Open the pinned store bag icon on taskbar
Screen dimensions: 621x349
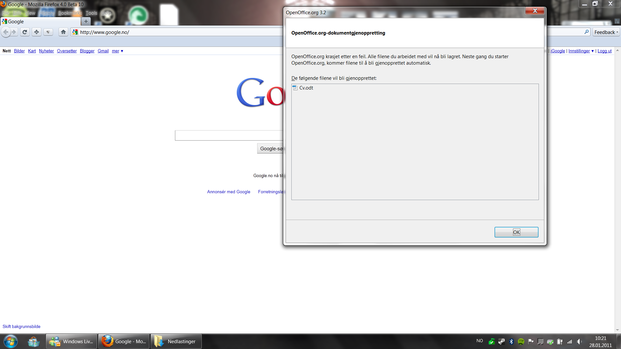pos(33,341)
